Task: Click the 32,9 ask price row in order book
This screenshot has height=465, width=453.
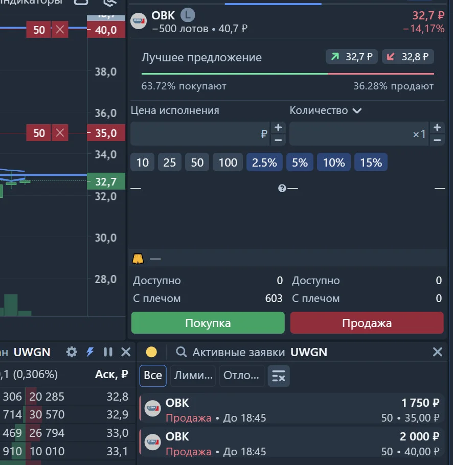Action: [x=67, y=414]
